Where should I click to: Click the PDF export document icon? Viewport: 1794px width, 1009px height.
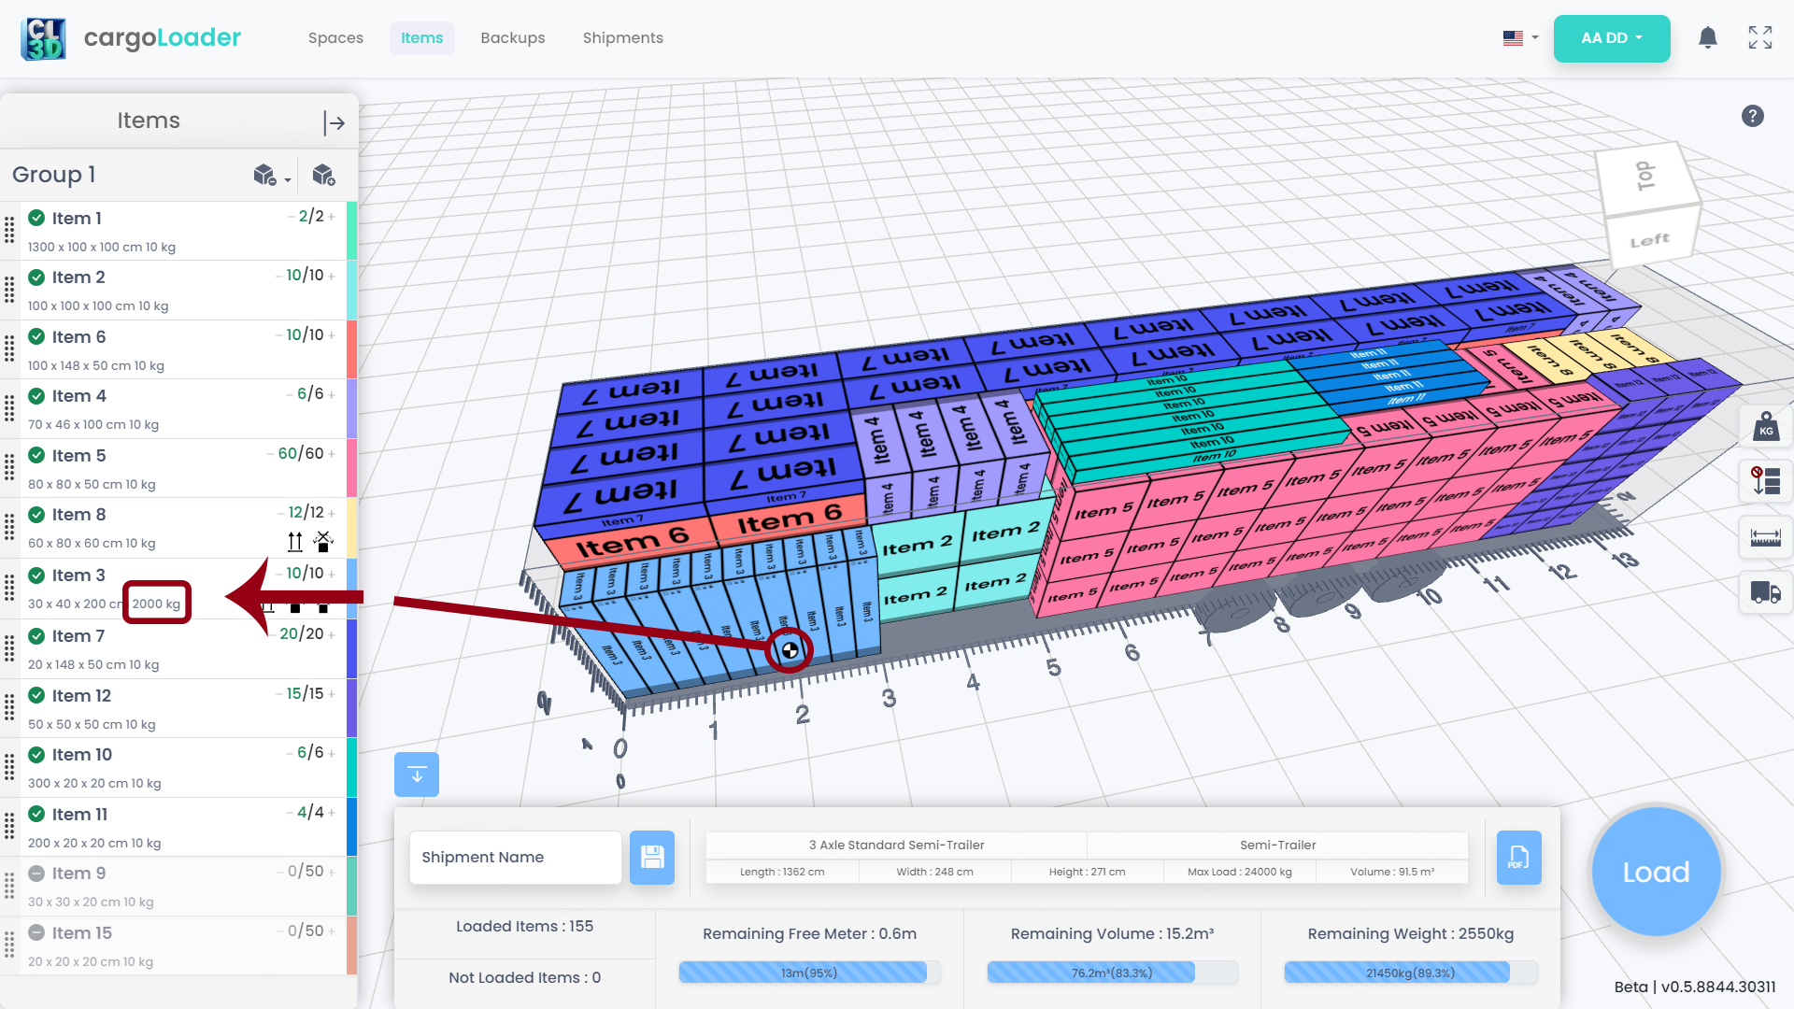(x=1519, y=856)
